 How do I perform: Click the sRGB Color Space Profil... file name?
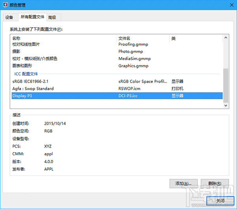pos(143,82)
